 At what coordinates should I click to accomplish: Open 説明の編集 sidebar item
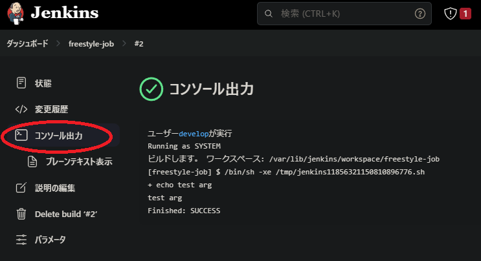coord(55,188)
